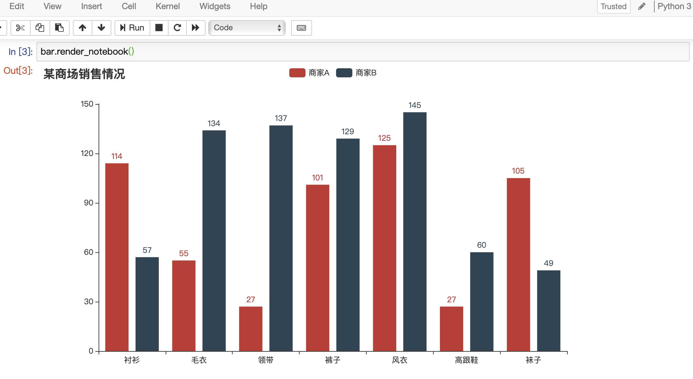The width and height of the screenshot is (693, 379).
Task: Click the pencil edit-mode indicator icon
Action: (642, 7)
